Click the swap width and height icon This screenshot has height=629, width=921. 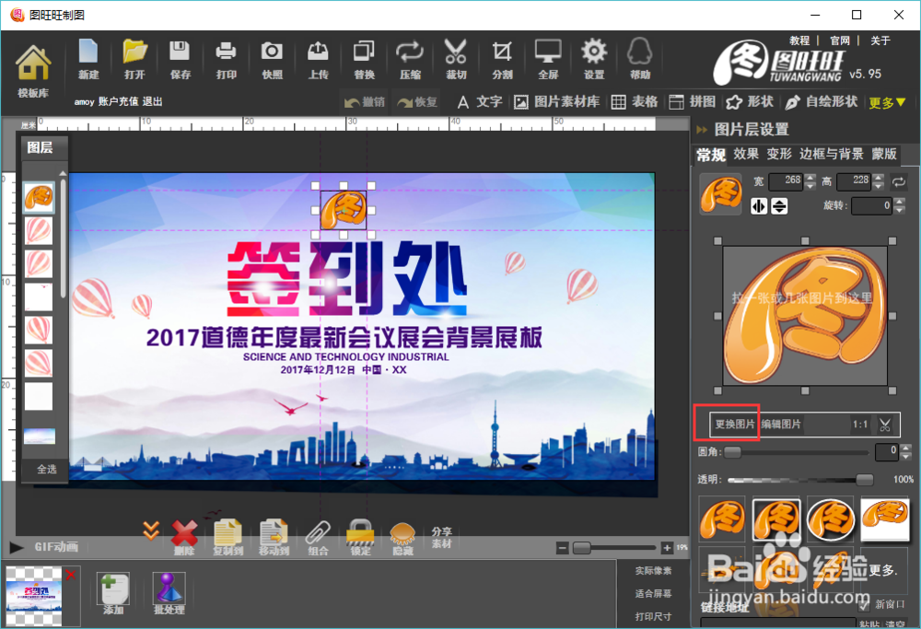(x=899, y=182)
